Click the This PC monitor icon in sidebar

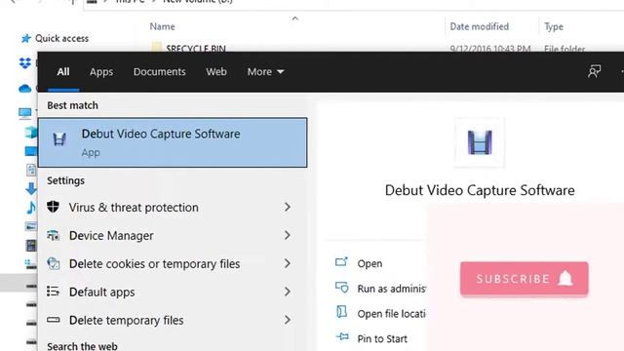pyautogui.click(x=25, y=113)
